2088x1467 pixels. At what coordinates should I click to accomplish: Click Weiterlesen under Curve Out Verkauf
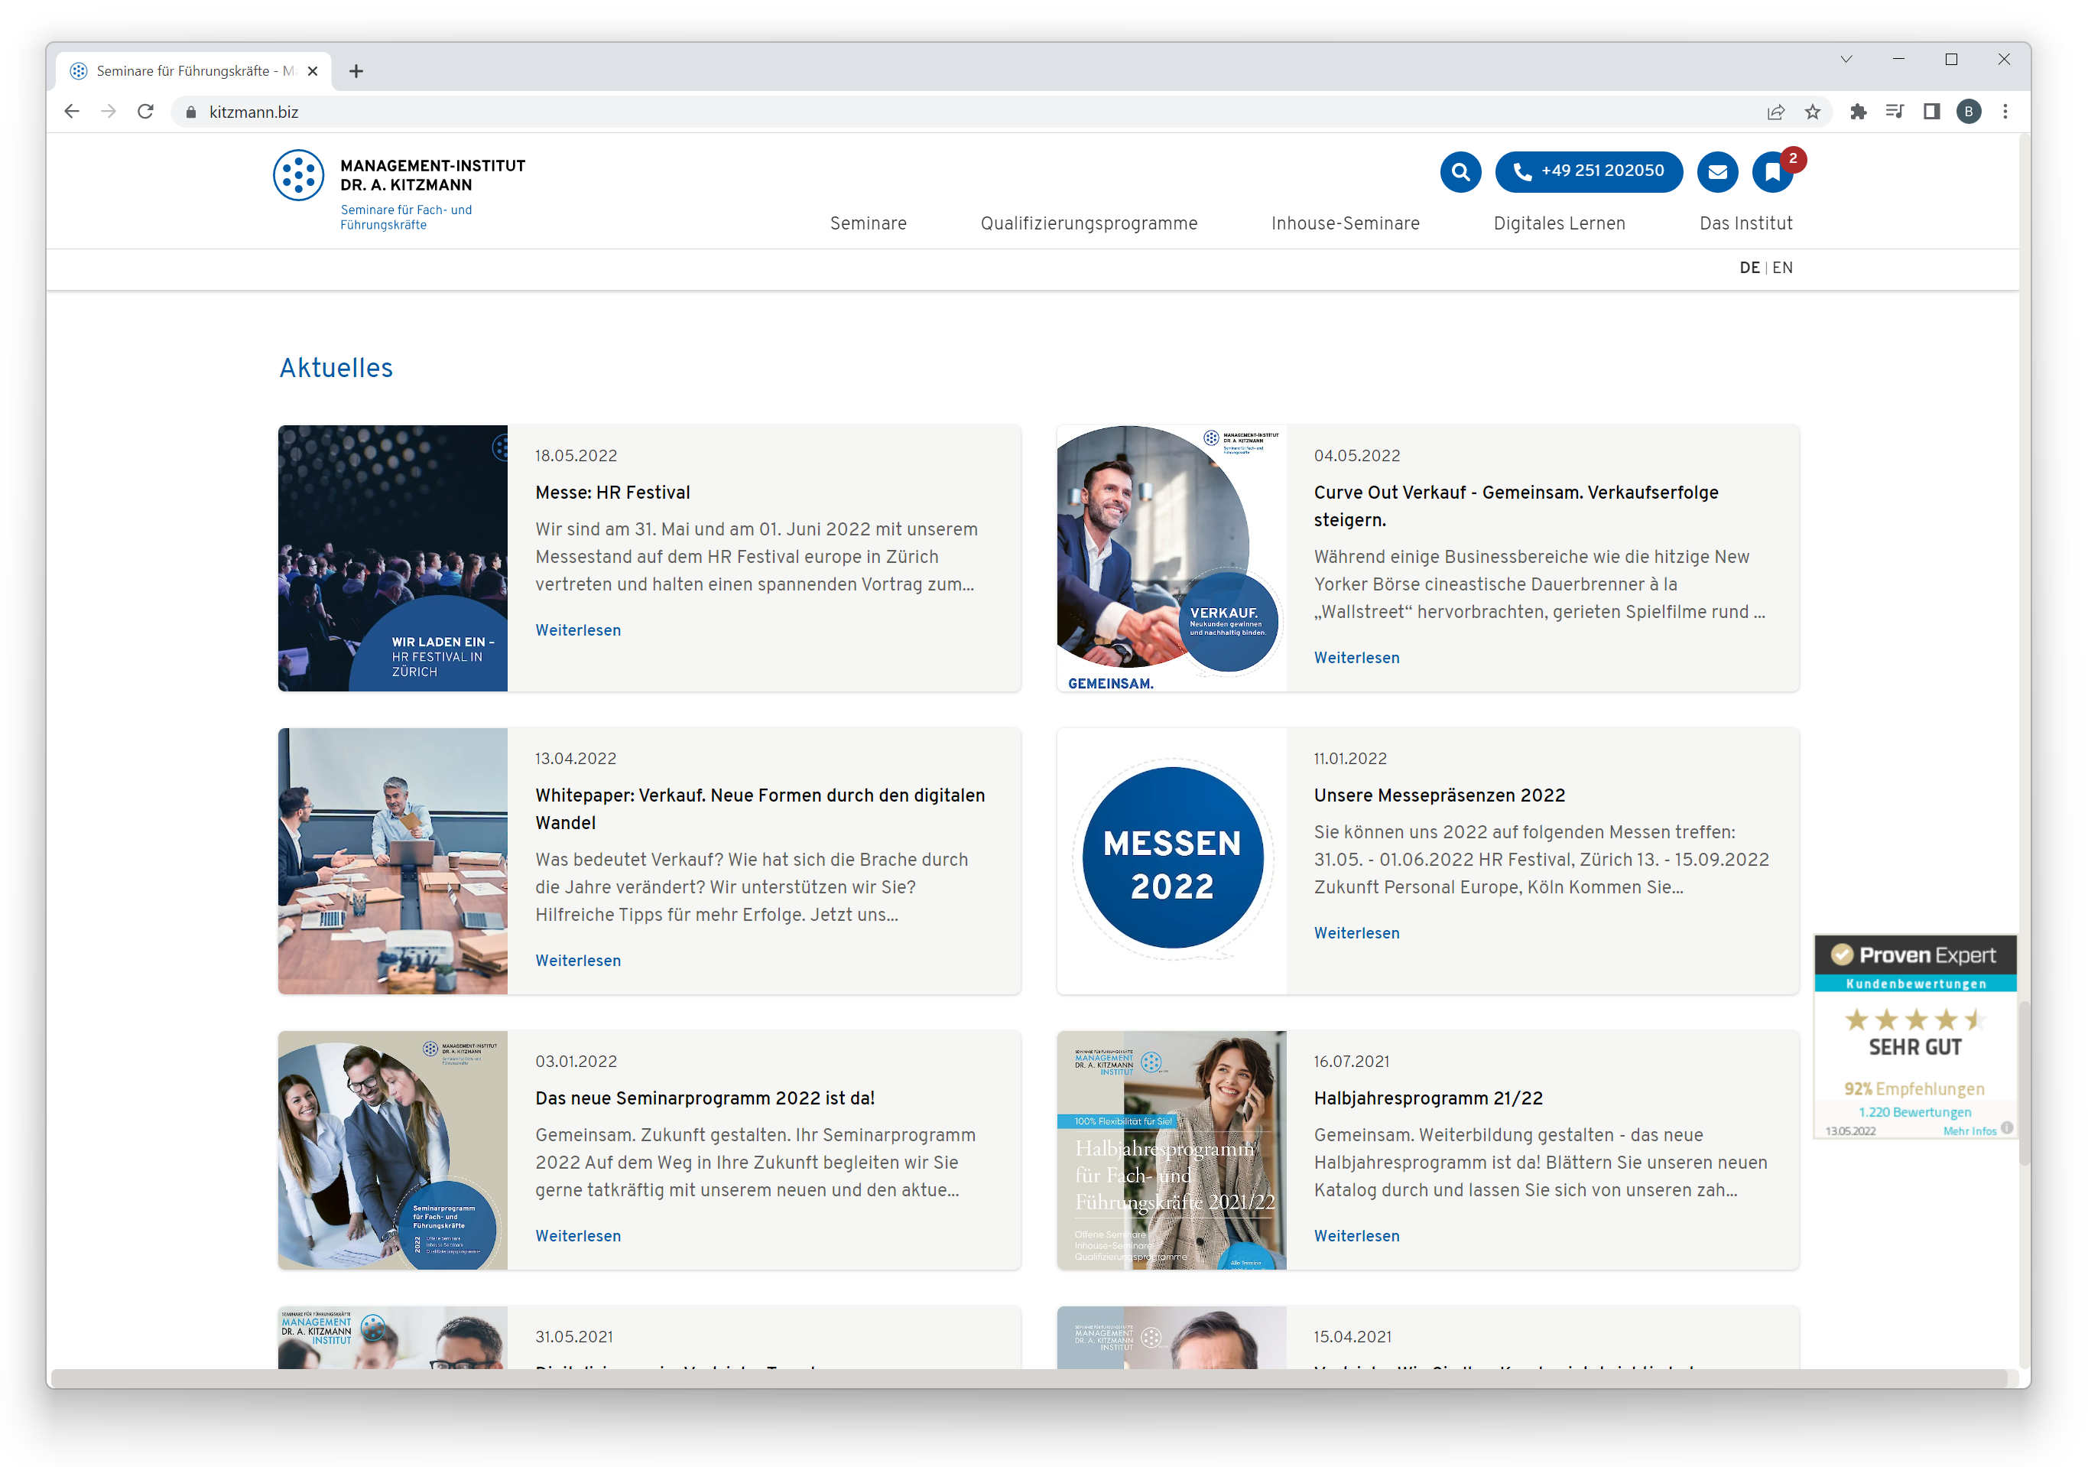point(1356,657)
